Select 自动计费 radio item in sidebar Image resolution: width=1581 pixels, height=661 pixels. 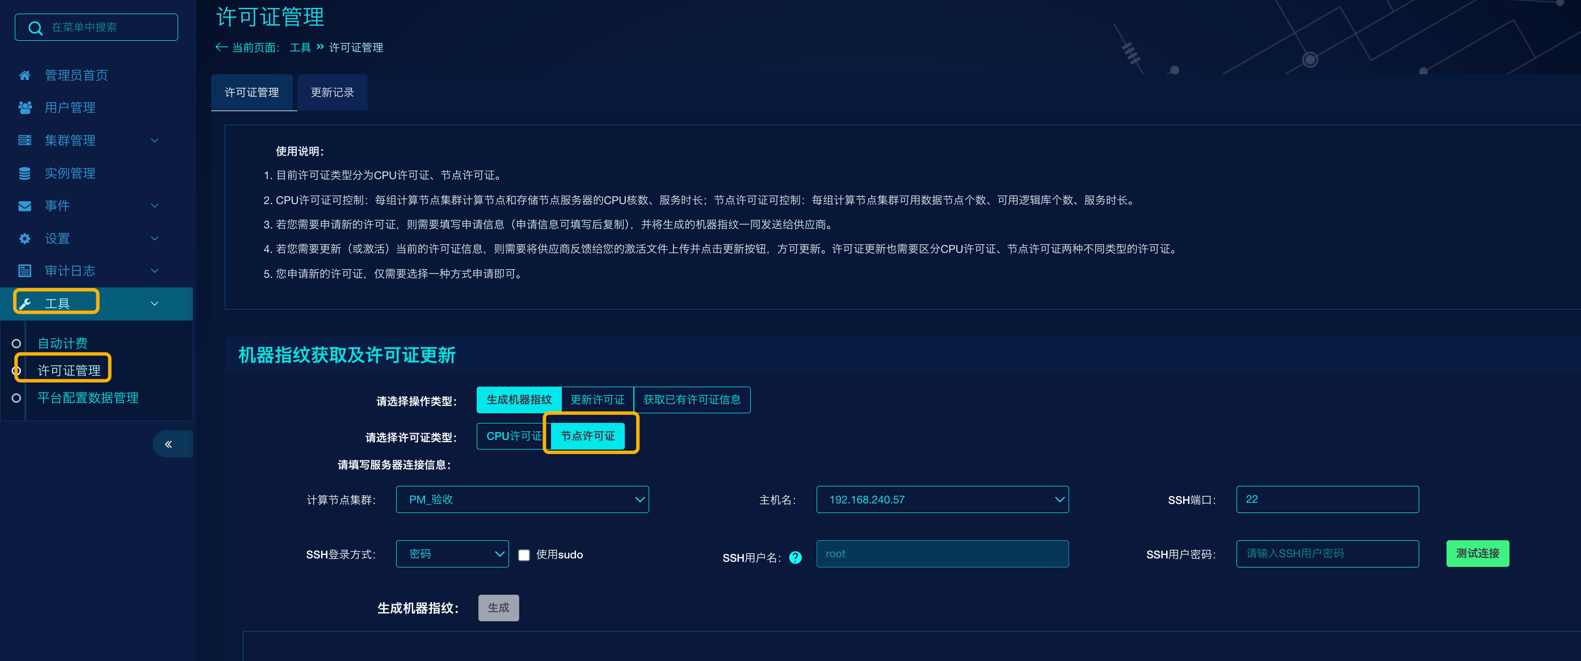pos(16,344)
